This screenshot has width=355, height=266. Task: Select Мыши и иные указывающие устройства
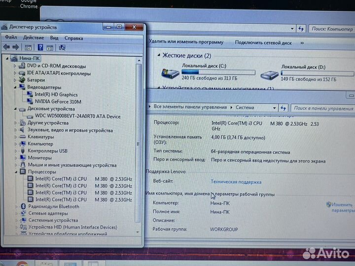(72, 165)
